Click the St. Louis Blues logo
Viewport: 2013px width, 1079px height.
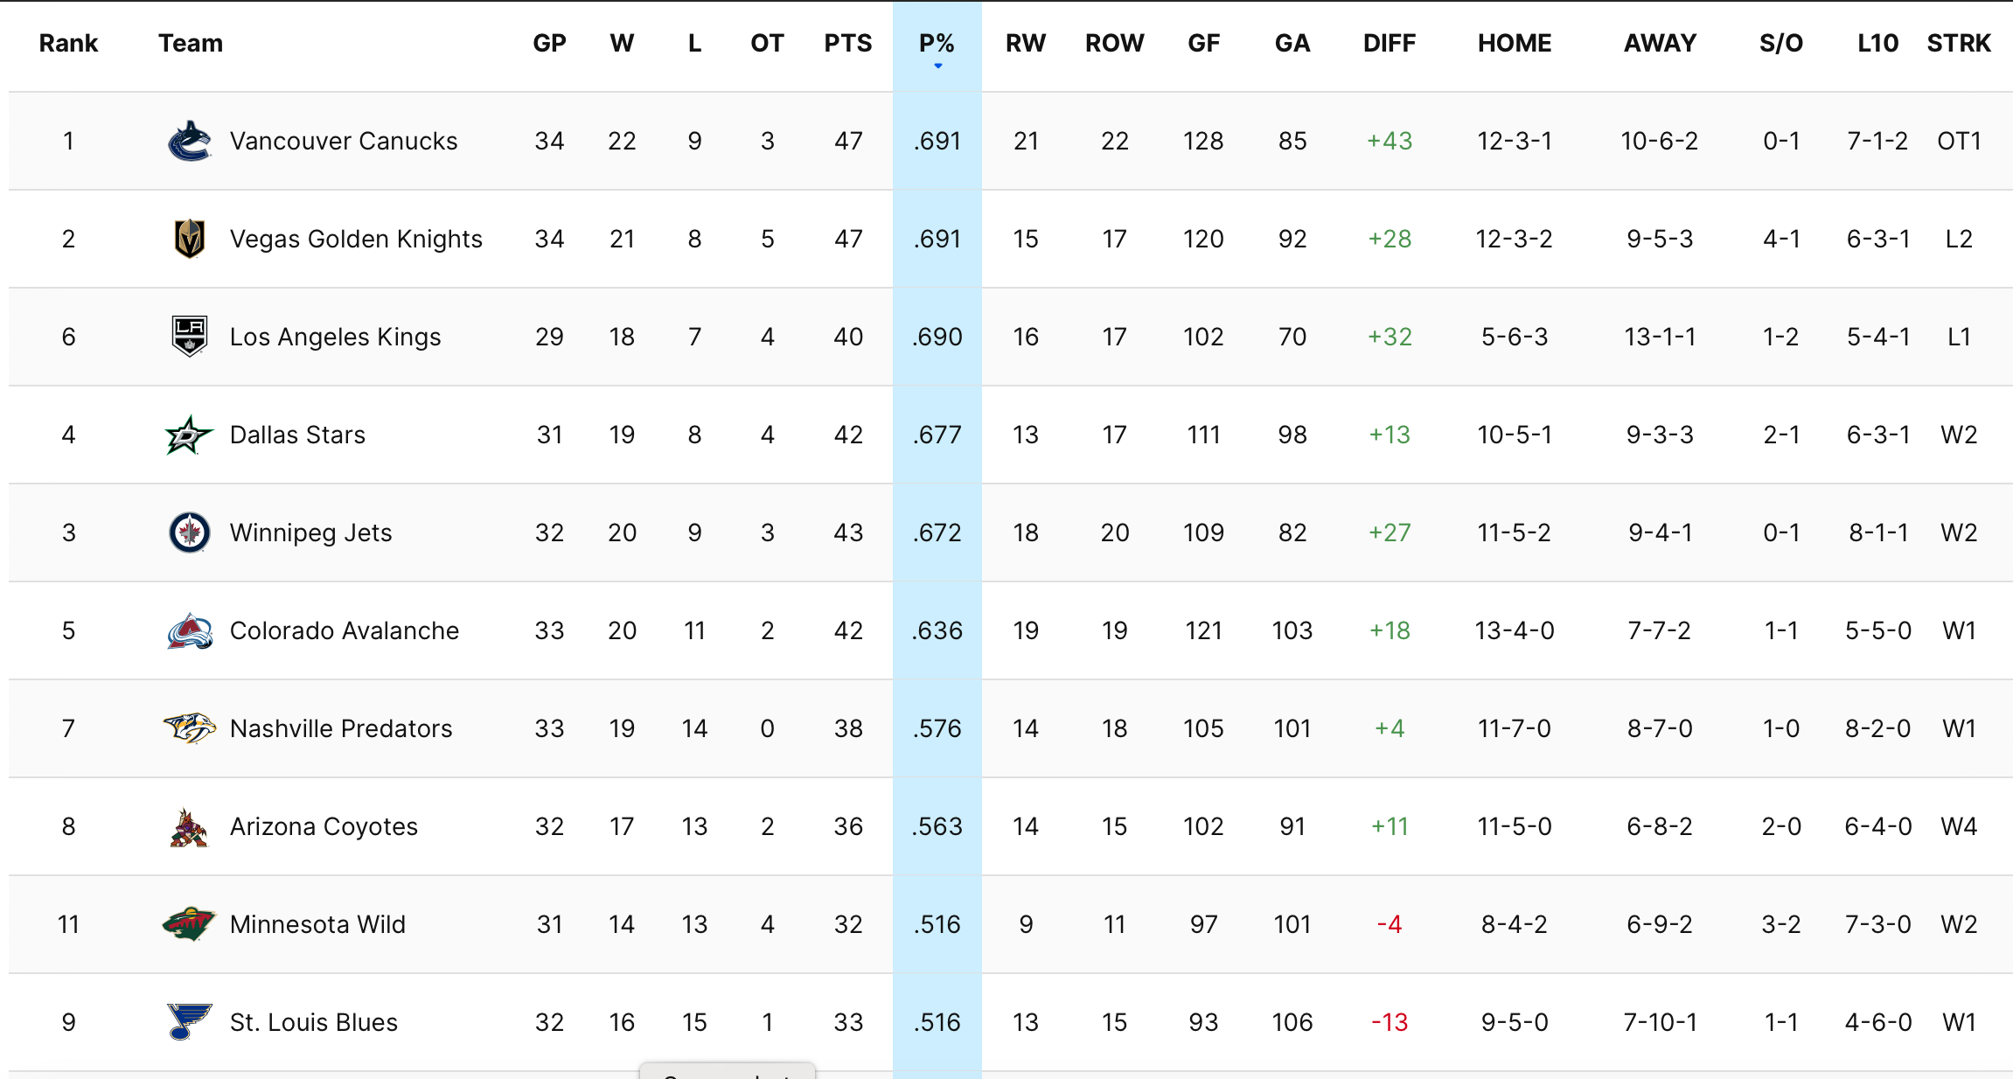pos(189,1022)
